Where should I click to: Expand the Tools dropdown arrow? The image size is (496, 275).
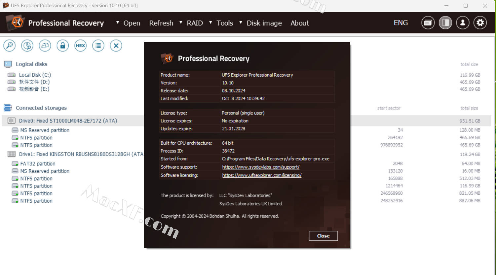tap(210, 22)
